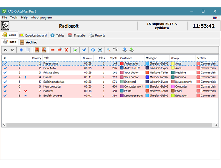Sort by Title column header
Image resolution: width=221 pixels, height=168 pixels.
pos(62,58)
